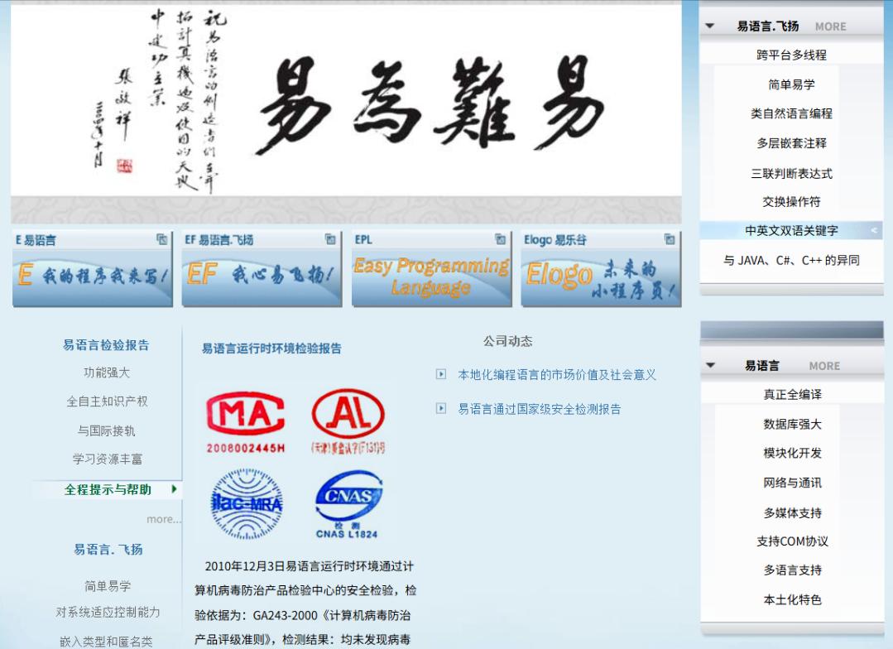The width and height of the screenshot is (893, 649).
Task: Click the 公司动态 section title
Action: pos(507,341)
